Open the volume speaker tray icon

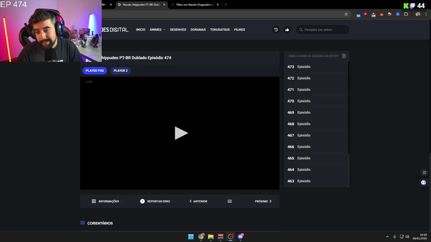407,237
